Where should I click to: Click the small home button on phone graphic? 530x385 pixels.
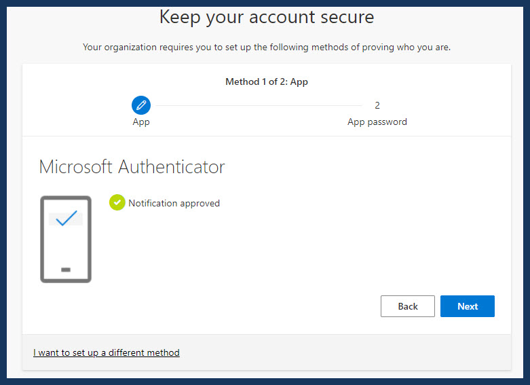[x=66, y=270]
